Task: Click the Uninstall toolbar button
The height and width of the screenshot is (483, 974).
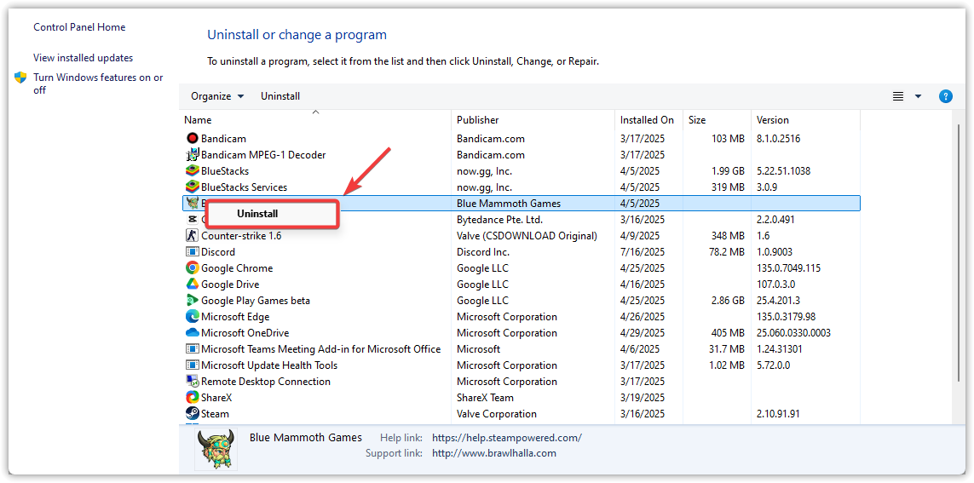Action: (280, 96)
